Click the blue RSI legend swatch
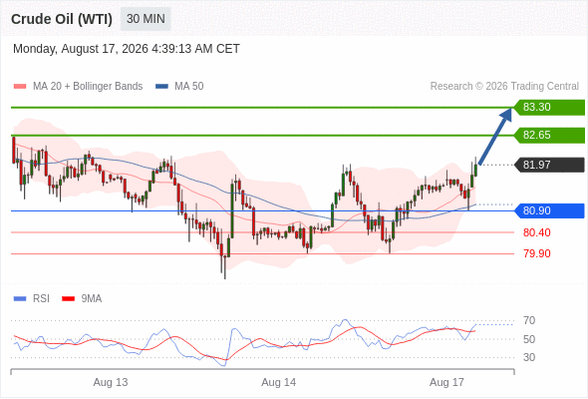Screen dimensions: 588x399 click(20, 299)
